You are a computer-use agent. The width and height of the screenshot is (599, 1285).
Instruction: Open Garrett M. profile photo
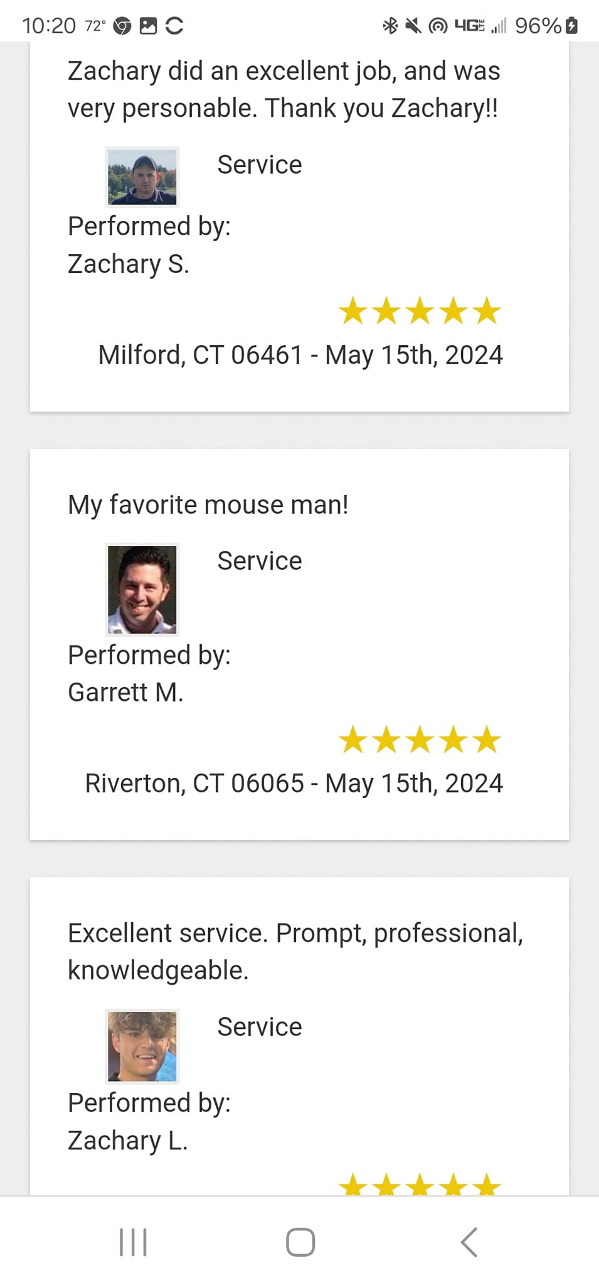(142, 589)
